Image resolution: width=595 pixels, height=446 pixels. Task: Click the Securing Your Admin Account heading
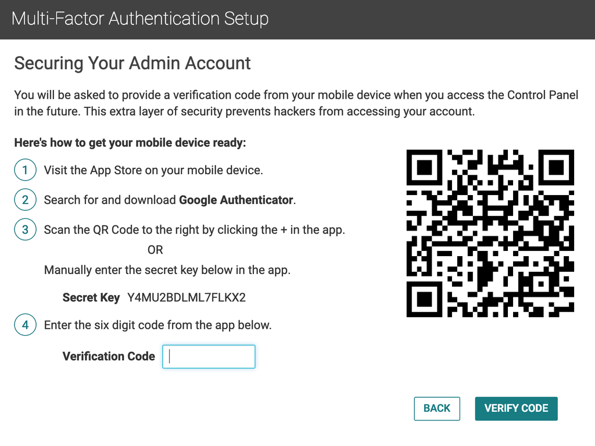[132, 63]
